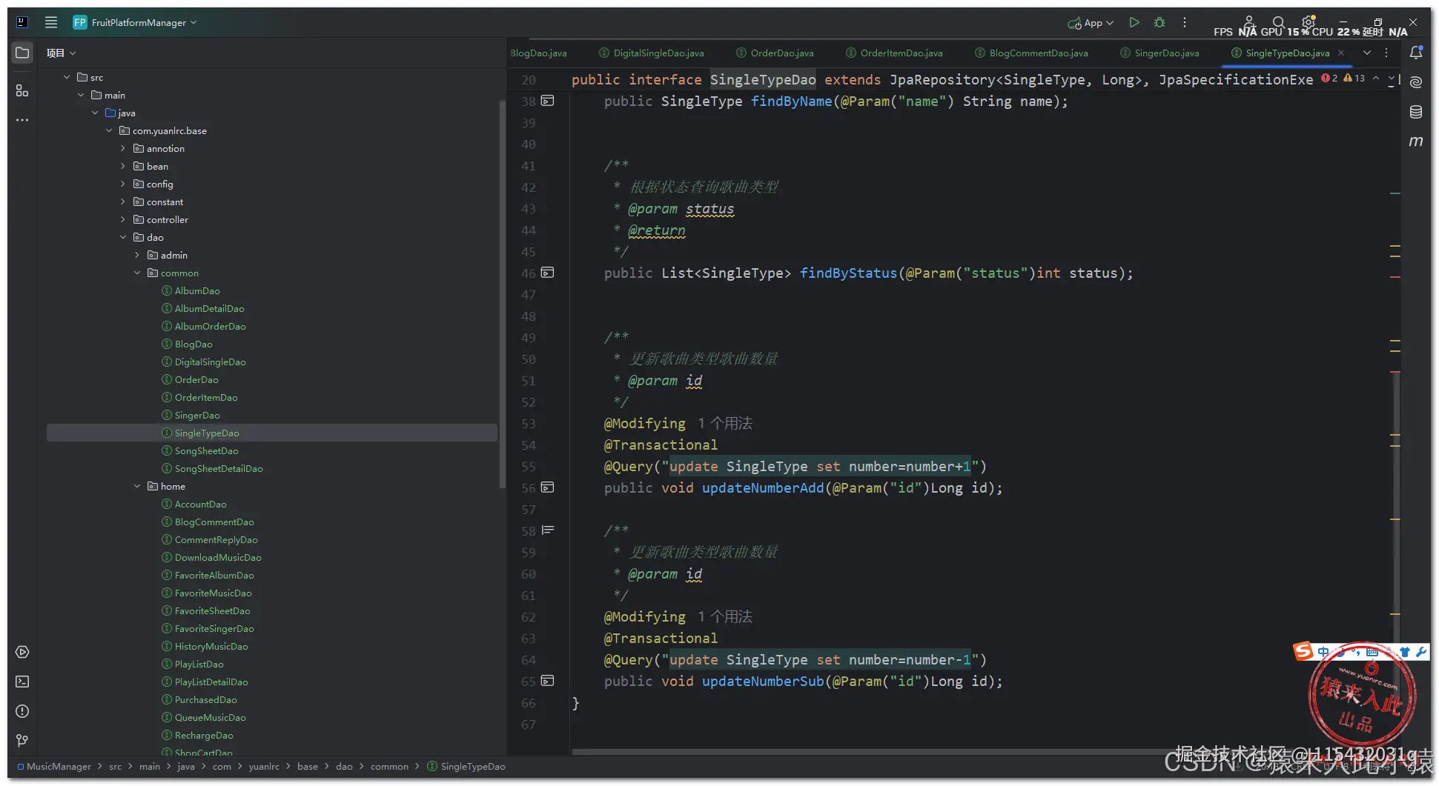The height and width of the screenshot is (786, 1439).
Task: Open the AI Assistant panel
Action: tap(1416, 81)
